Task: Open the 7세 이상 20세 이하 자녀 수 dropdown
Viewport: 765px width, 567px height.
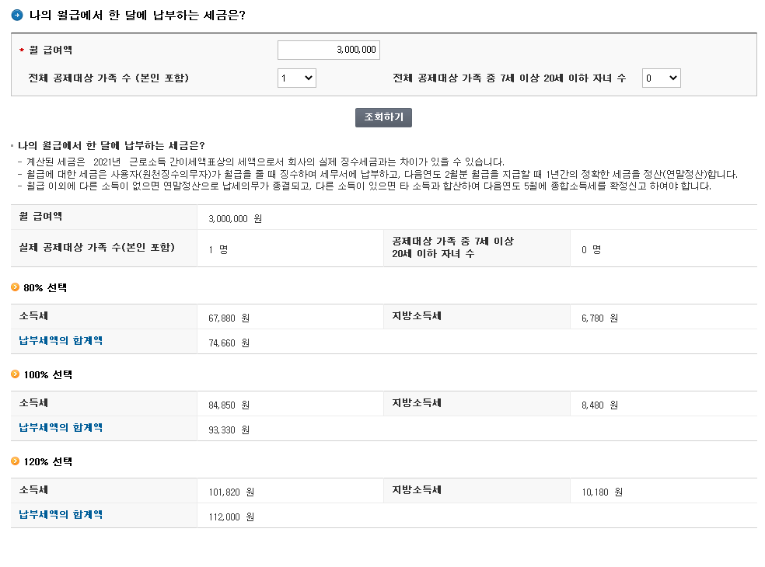Action: coord(661,78)
